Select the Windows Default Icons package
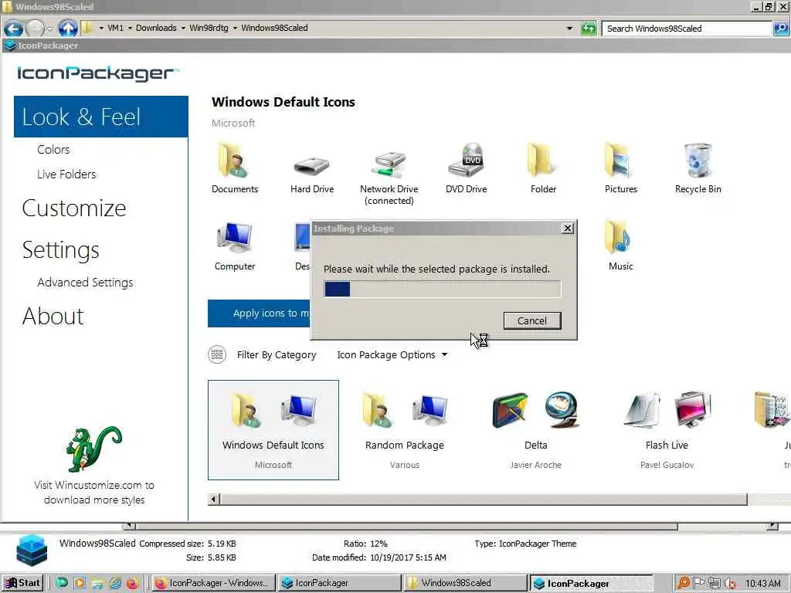Screen dimensions: 791x593 tap(273, 429)
